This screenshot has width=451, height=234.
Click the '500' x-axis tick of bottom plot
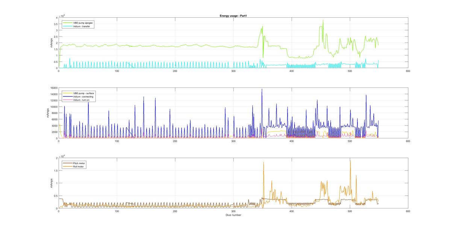pyautogui.click(x=350, y=211)
